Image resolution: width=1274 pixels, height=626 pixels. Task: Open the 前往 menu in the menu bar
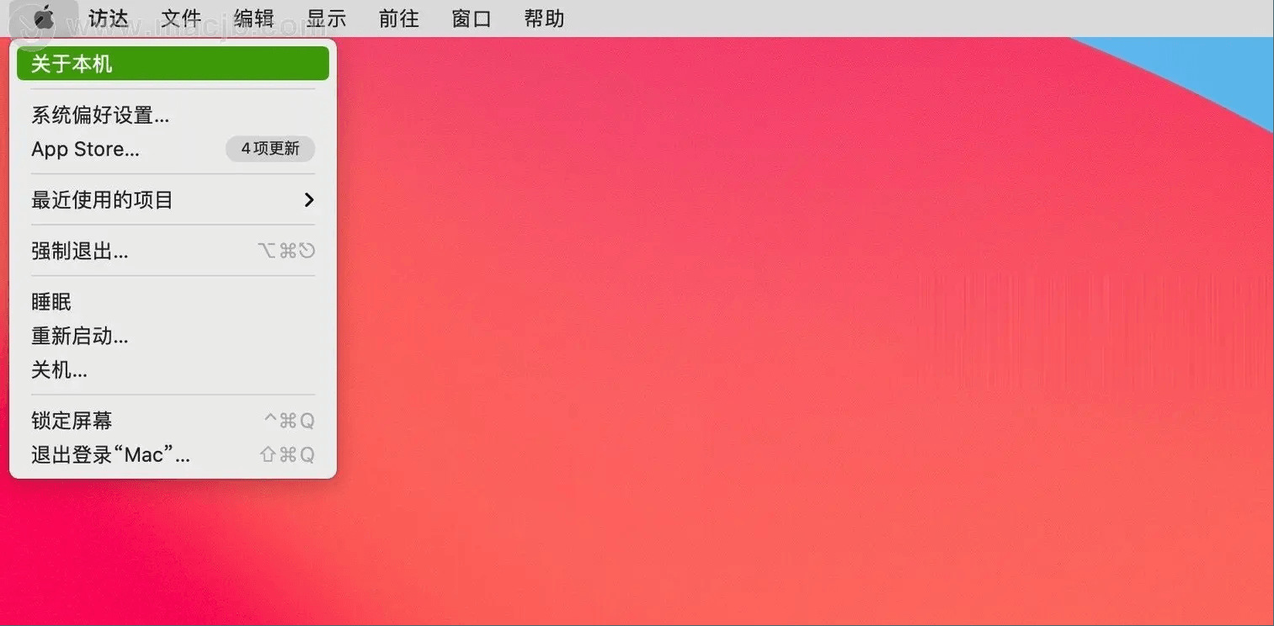coord(399,18)
